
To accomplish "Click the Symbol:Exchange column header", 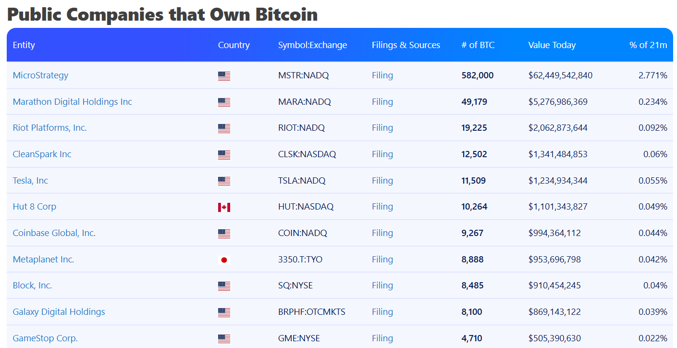I will [312, 45].
